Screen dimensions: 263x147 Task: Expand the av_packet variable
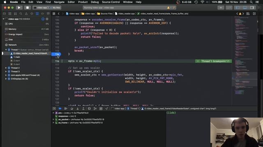click(x=53, y=119)
